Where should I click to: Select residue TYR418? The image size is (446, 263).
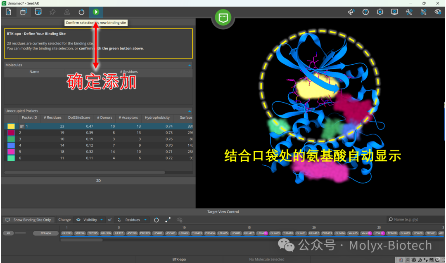(x=392, y=233)
